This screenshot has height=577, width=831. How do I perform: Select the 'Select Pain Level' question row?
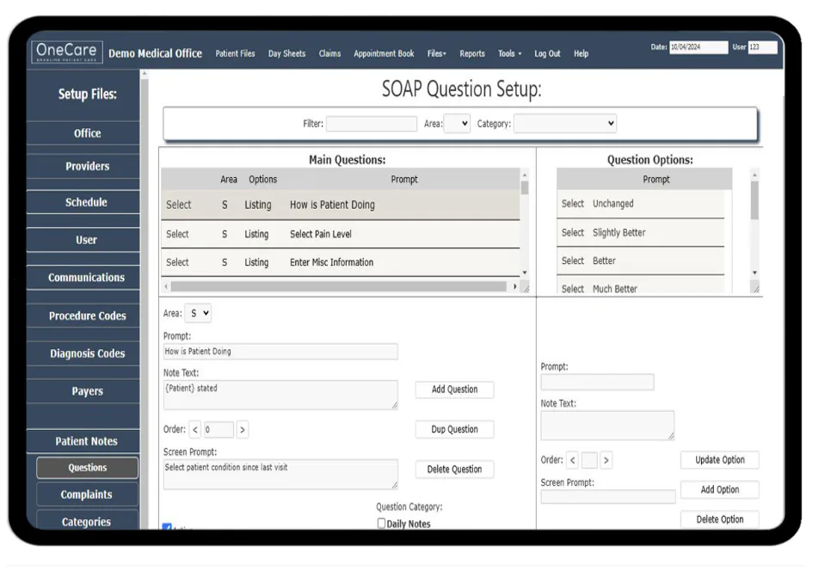click(341, 234)
